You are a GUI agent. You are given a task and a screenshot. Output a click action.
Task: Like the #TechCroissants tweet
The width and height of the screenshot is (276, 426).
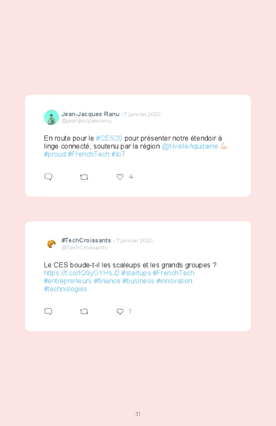(x=120, y=311)
